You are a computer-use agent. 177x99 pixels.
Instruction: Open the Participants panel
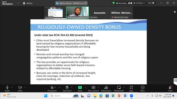tap(52, 89)
